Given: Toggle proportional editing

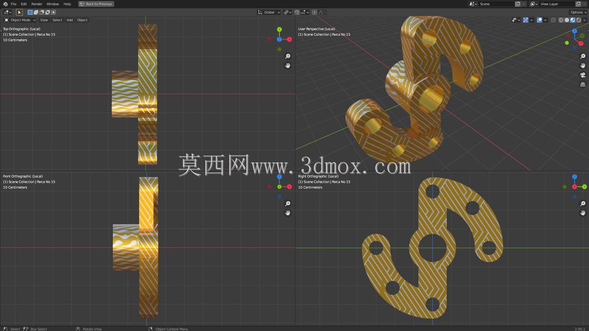Looking at the screenshot, I should [314, 12].
